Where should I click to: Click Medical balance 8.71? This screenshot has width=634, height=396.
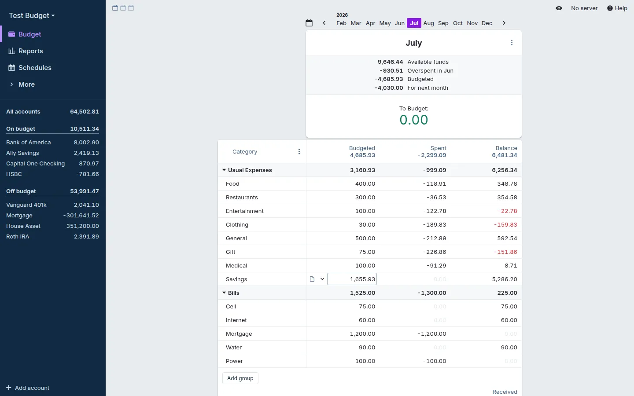pyautogui.click(x=511, y=266)
